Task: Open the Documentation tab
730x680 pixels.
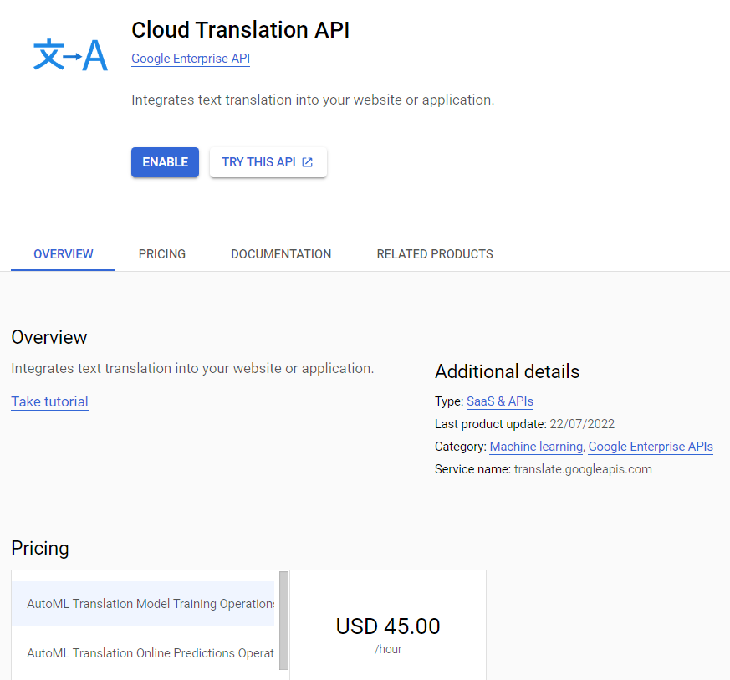Action: coord(281,254)
